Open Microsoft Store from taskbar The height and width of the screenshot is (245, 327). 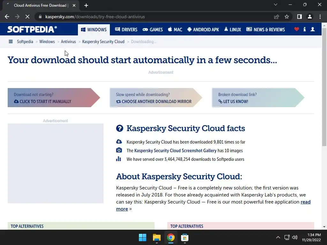pos(185,237)
